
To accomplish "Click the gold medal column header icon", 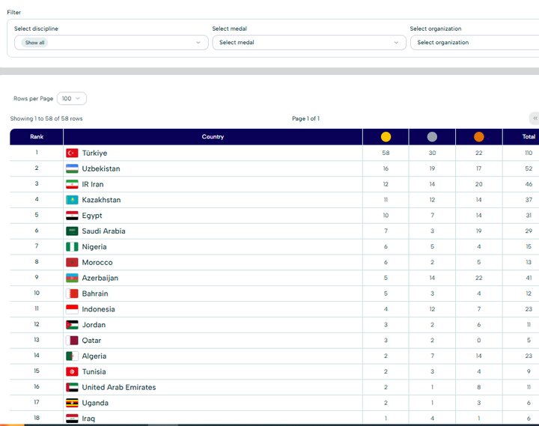I will click(x=386, y=137).
